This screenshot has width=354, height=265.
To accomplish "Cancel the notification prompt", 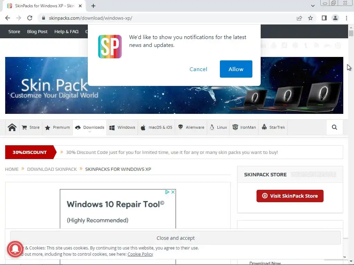I will click(198, 69).
